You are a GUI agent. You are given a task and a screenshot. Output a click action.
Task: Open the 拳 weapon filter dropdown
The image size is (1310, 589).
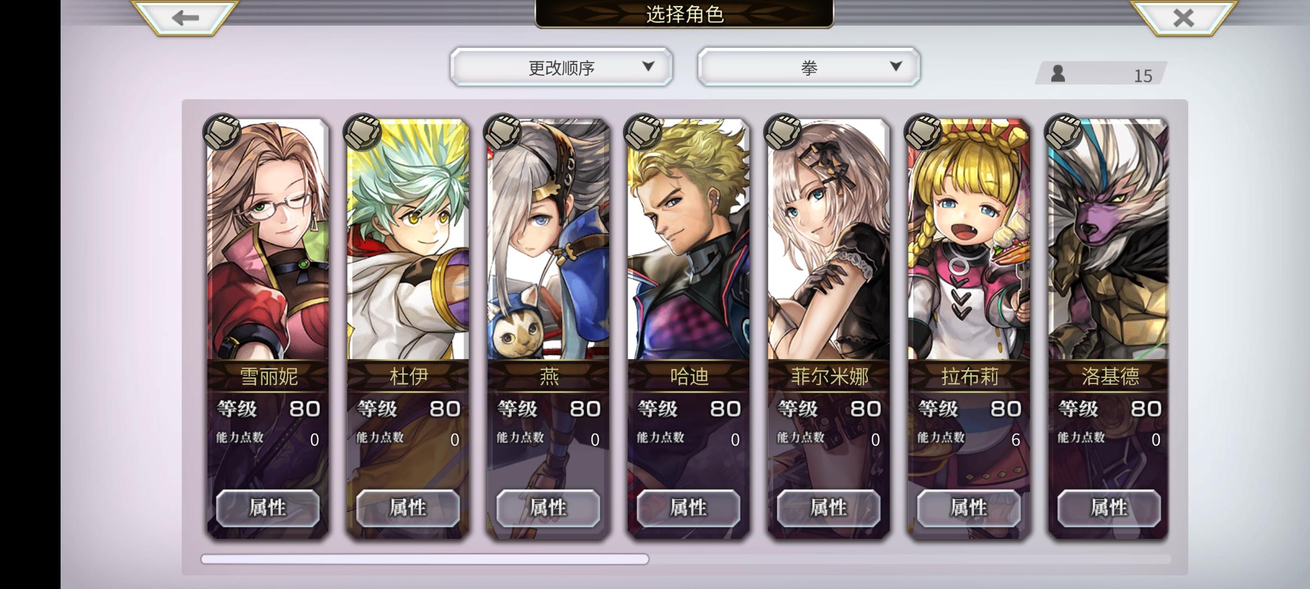808,67
